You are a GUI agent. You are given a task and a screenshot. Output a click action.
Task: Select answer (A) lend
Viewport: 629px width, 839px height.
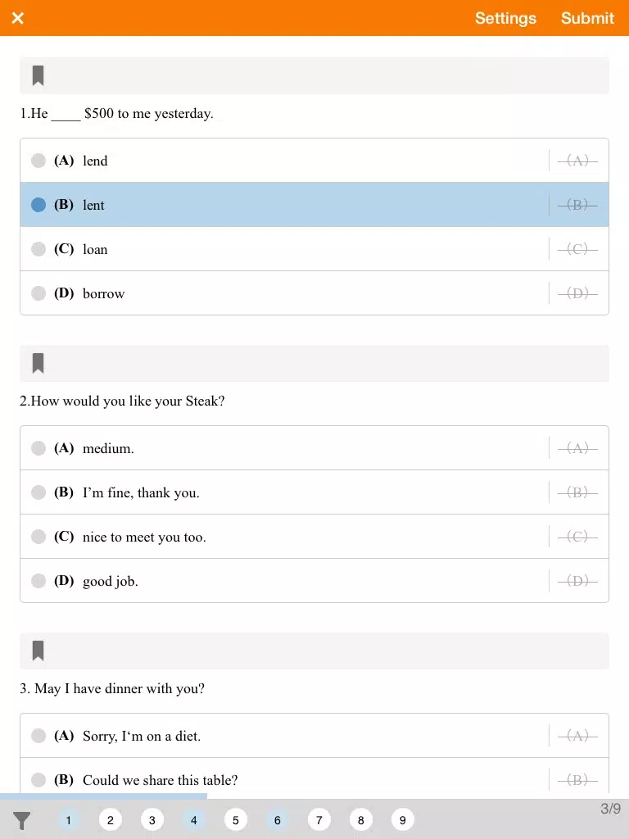tap(284, 161)
